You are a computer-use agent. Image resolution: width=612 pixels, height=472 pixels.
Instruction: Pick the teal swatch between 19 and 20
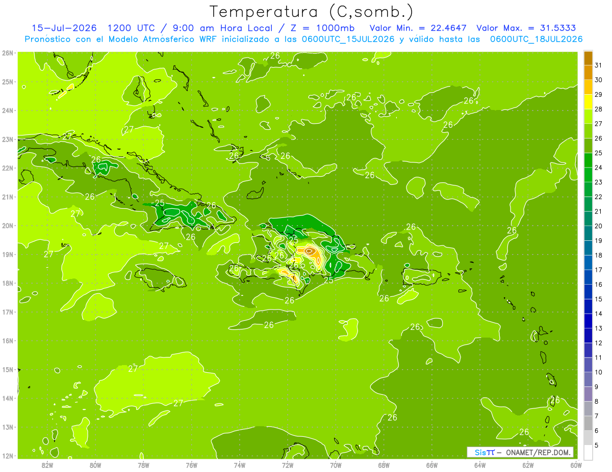588,233
